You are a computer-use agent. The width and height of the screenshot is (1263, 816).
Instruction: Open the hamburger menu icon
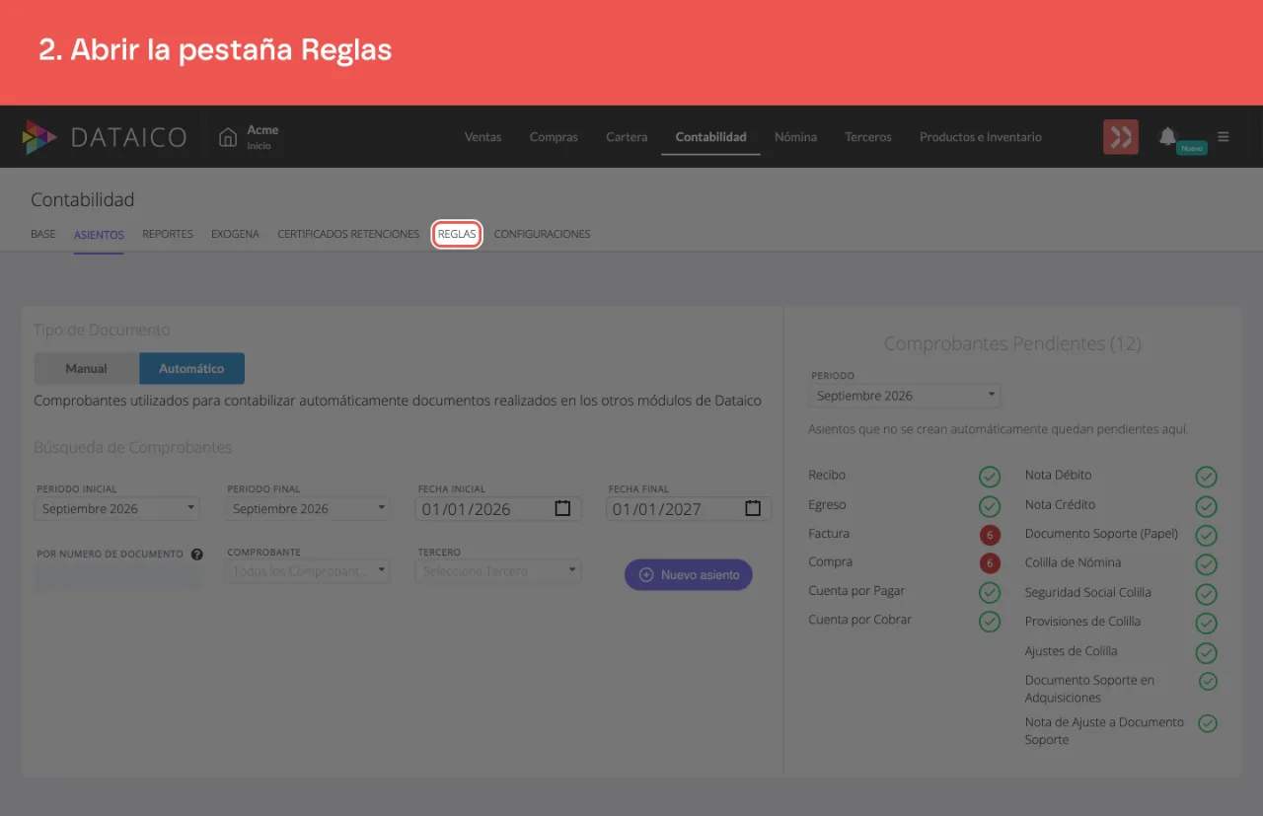[x=1224, y=137]
